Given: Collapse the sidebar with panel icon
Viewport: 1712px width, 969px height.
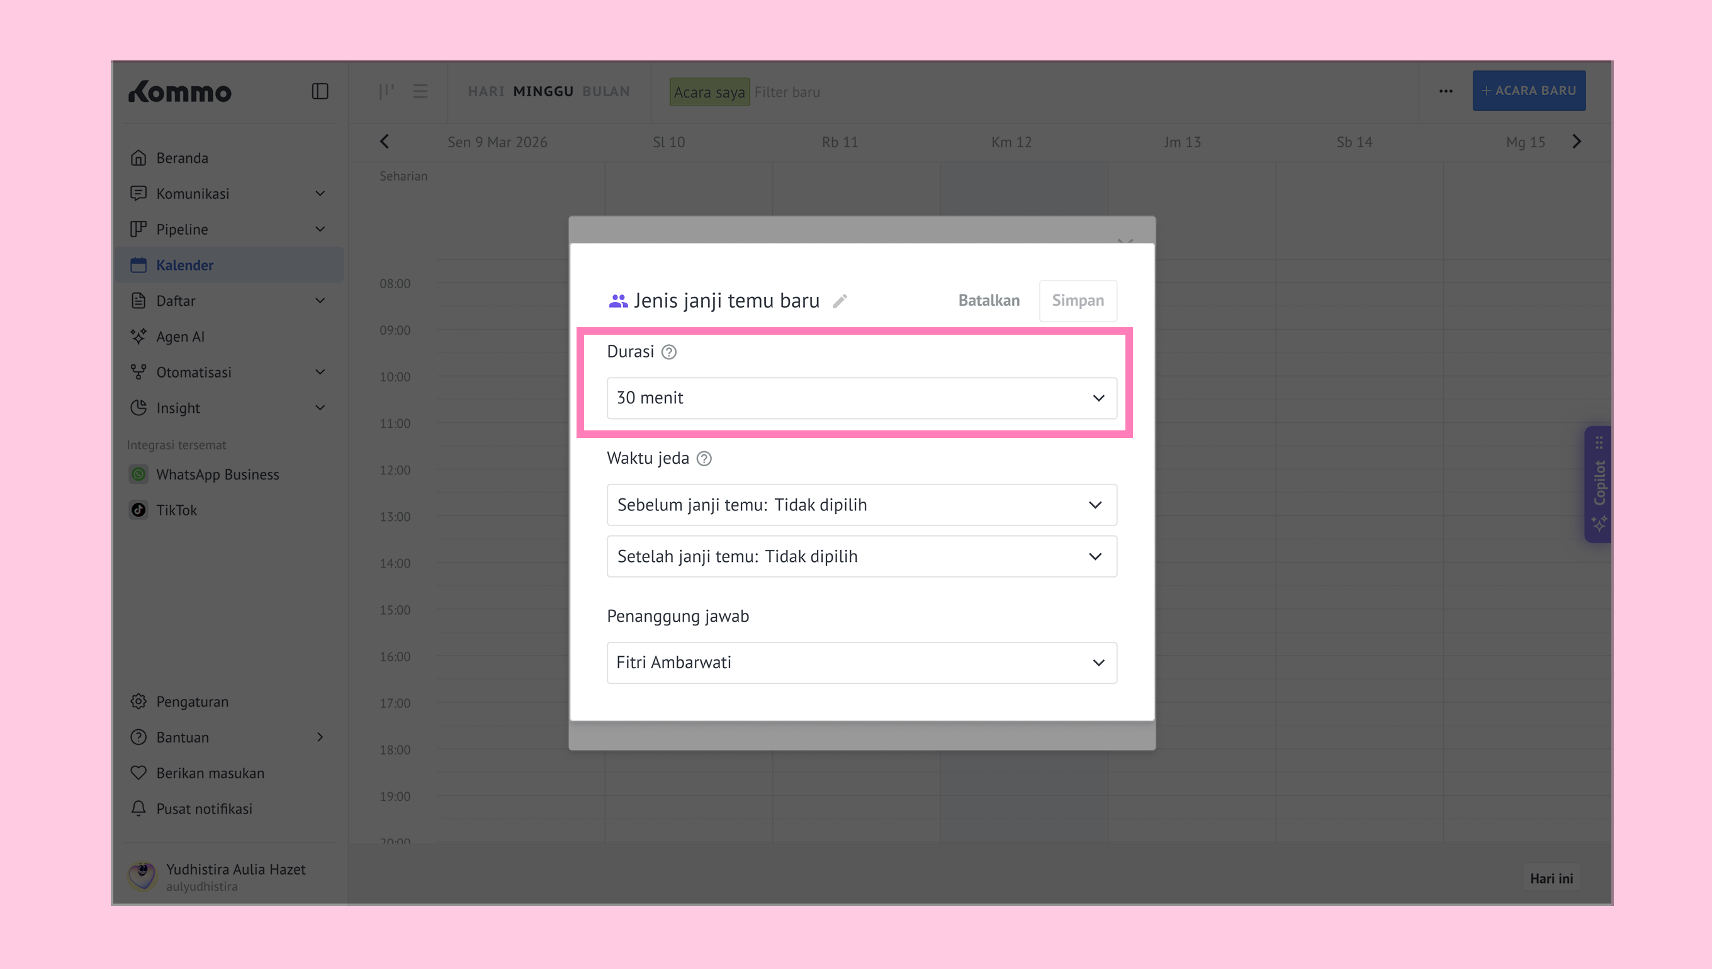Looking at the screenshot, I should tap(320, 91).
